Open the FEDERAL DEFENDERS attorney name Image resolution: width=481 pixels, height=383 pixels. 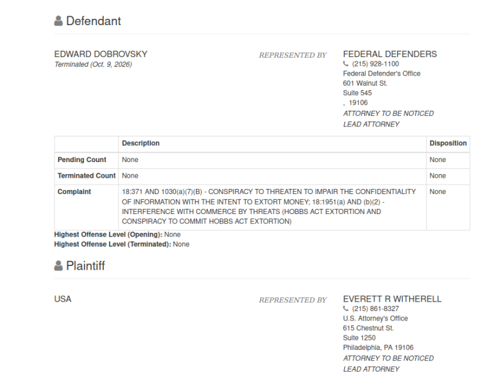tap(390, 54)
